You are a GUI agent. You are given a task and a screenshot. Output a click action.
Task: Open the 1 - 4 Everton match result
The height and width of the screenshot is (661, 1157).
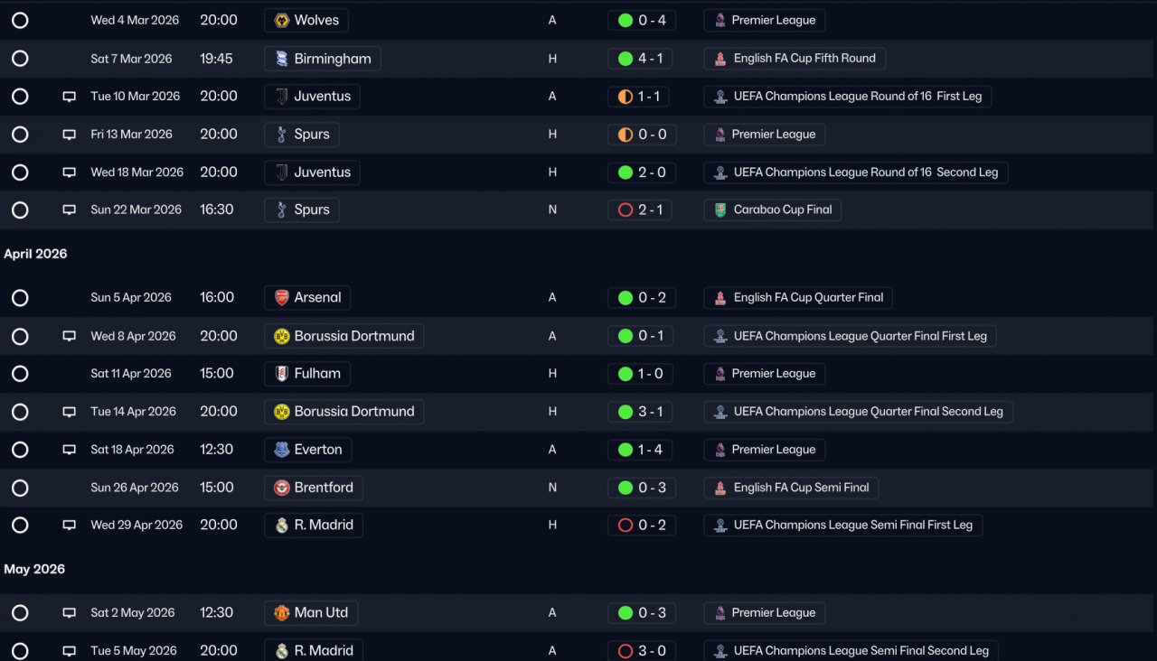642,450
